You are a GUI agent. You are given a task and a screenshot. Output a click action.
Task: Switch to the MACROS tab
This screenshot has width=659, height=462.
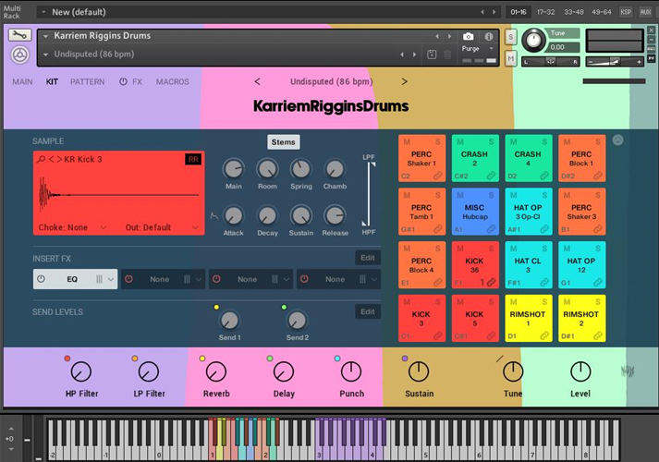click(x=172, y=82)
